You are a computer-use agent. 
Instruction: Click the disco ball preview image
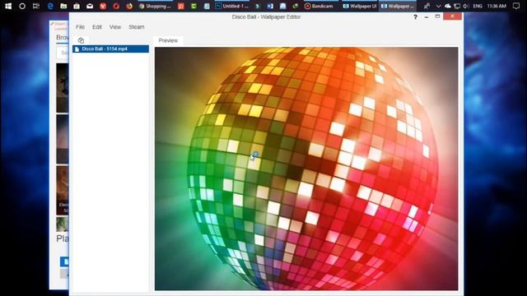click(306, 169)
